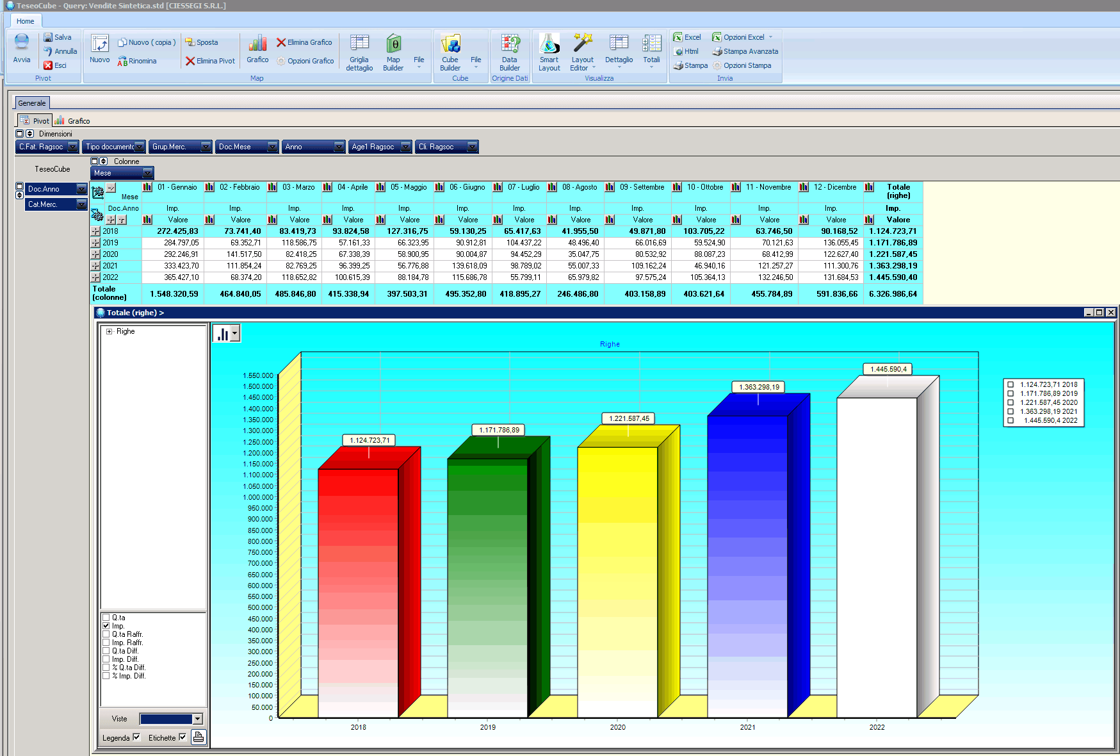
Task: Enable Imp. Raffr. checkbox
Action: coord(106,643)
